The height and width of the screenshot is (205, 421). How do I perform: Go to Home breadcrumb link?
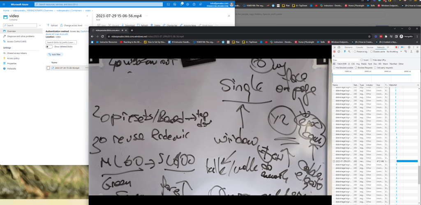tap(6, 10)
